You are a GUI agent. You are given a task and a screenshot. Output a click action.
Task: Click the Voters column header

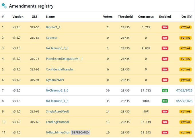click(x=108, y=17)
